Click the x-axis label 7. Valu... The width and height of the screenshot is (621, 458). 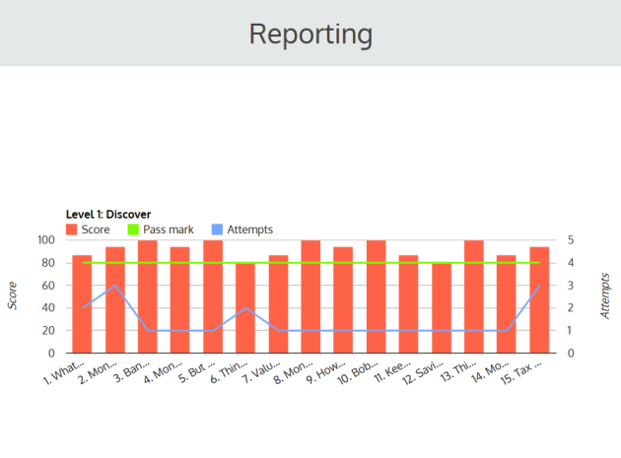[x=261, y=371]
